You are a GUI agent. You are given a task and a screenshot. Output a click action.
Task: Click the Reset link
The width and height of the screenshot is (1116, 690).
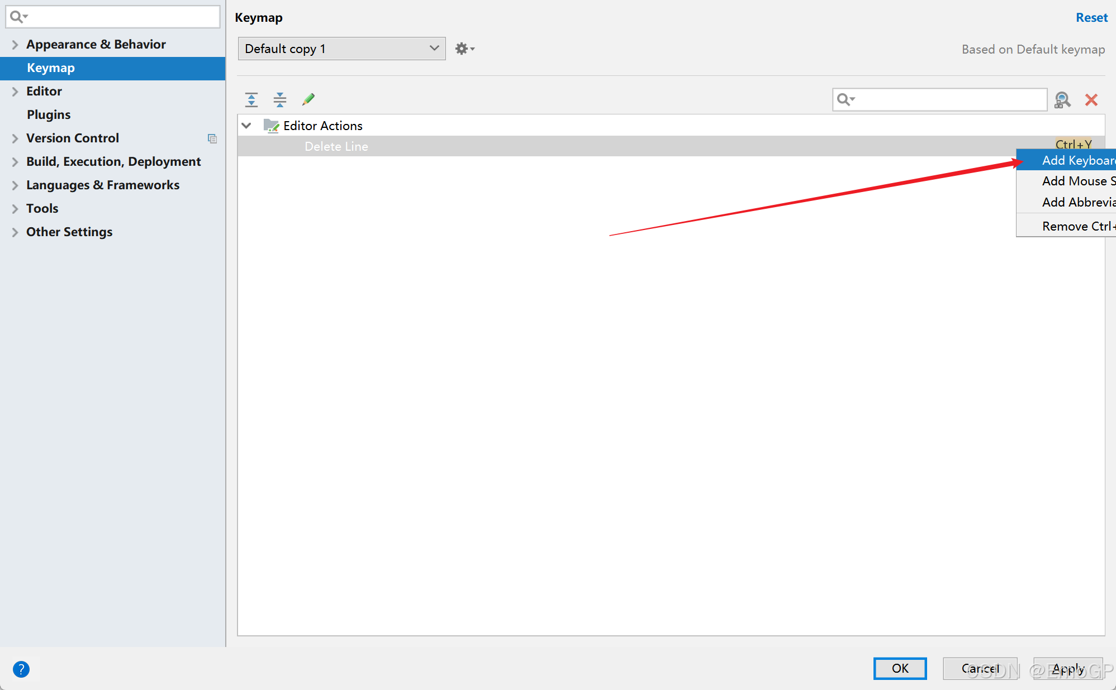(x=1091, y=17)
